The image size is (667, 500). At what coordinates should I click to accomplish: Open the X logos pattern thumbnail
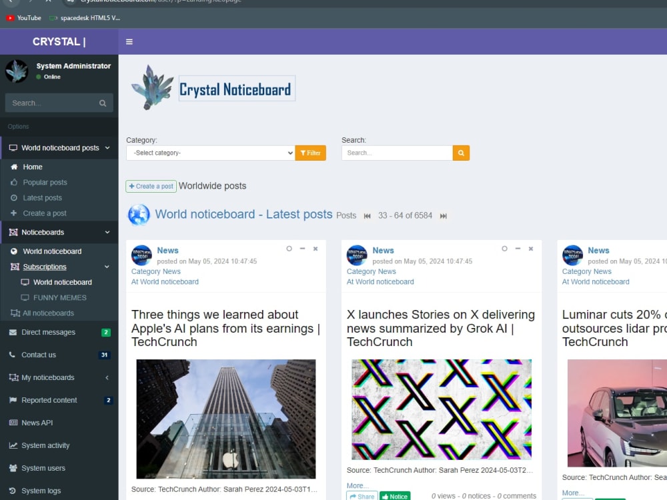coord(442,409)
